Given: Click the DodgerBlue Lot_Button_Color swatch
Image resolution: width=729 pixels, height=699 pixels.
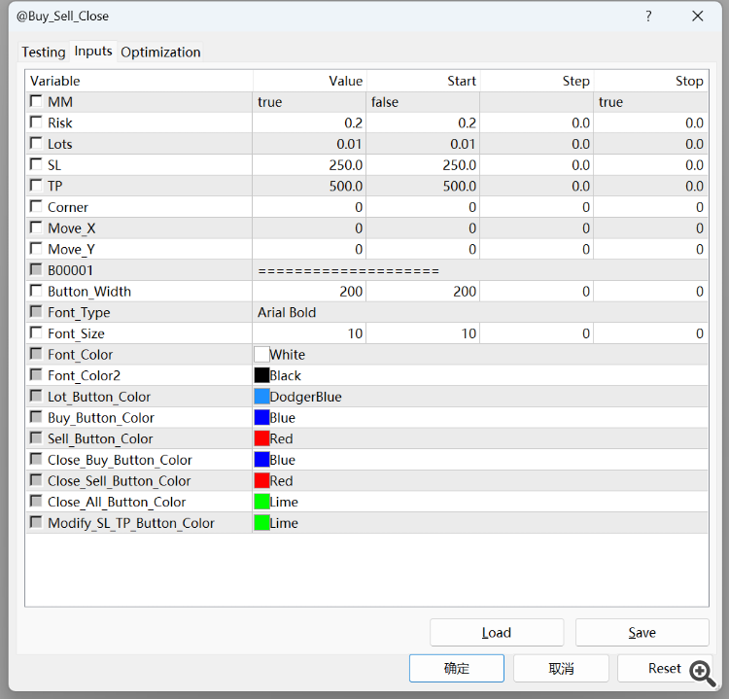Looking at the screenshot, I should tap(261, 397).
